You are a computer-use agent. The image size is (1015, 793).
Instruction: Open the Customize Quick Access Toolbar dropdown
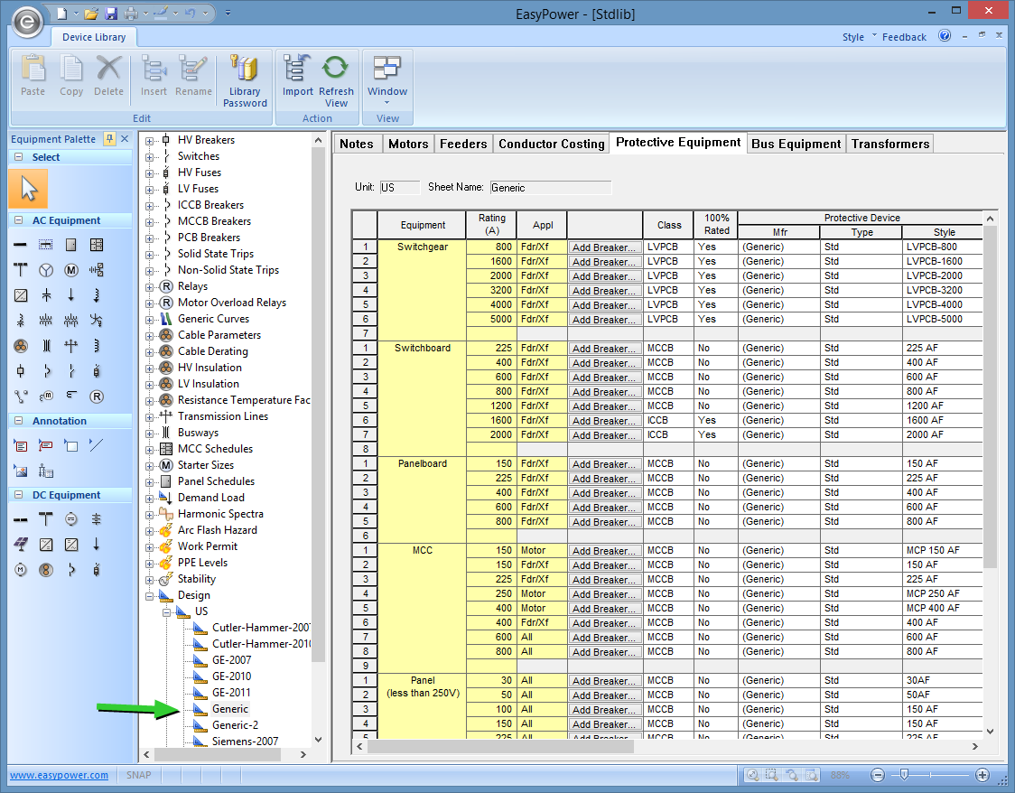point(228,13)
